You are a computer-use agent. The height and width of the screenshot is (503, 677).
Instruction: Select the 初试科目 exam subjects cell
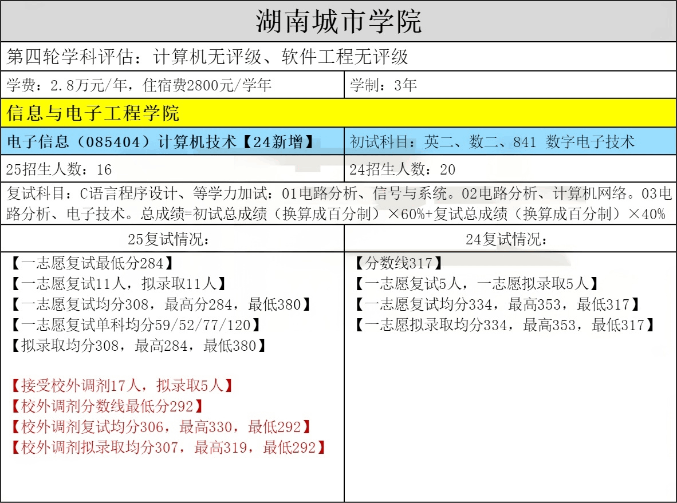[x=493, y=142]
